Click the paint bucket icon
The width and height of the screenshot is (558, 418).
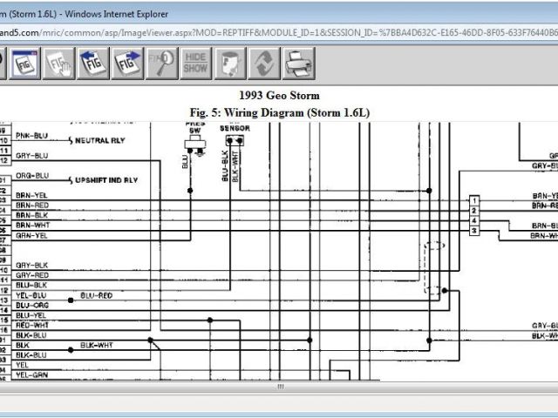(x=230, y=64)
